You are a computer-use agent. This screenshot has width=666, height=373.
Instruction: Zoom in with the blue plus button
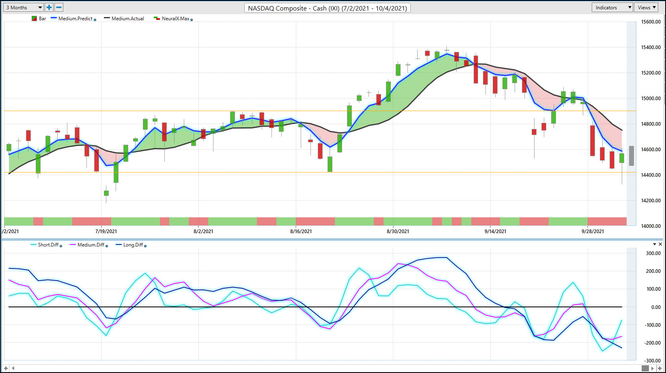click(x=49, y=7)
